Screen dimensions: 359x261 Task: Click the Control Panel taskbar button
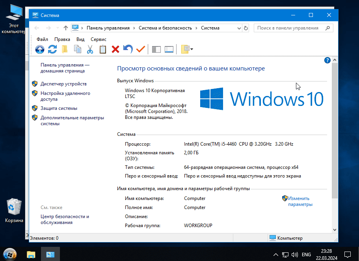click(x=50, y=254)
